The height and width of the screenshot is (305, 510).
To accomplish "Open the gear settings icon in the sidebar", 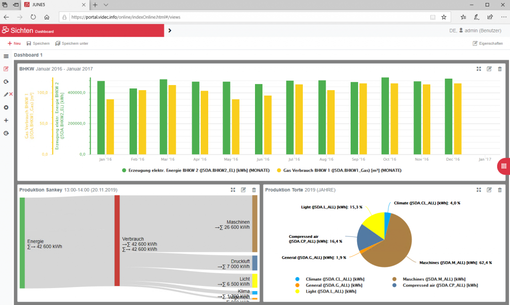I will coord(6,107).
